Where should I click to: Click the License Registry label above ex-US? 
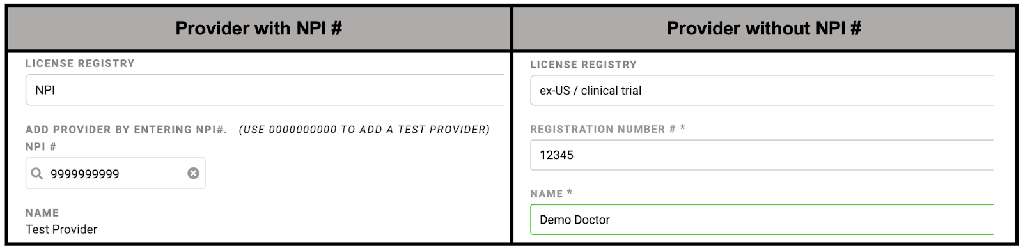(x=583, y=65)
